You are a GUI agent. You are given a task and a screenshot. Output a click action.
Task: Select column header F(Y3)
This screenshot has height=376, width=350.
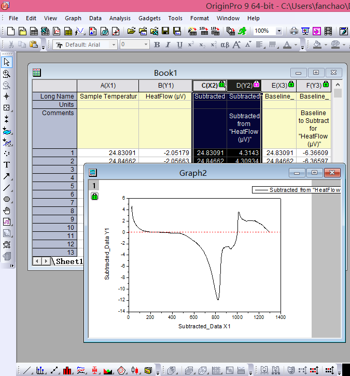point(314,86)
